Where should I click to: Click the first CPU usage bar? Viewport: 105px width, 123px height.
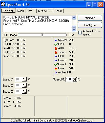[30, 35]
